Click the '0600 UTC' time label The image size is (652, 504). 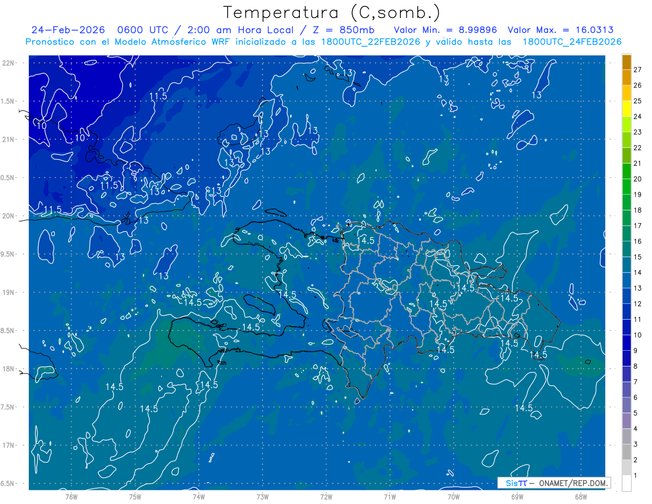(x=146, y=30)
